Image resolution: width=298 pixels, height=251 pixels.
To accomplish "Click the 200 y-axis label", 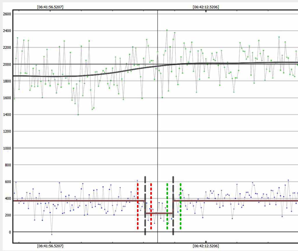I will 8,215.
